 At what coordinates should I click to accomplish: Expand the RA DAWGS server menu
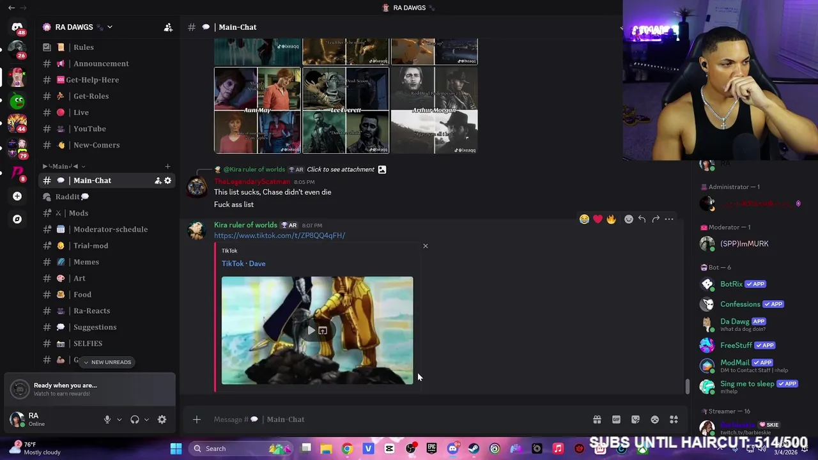pyautogui.click(x=110, y=27)
